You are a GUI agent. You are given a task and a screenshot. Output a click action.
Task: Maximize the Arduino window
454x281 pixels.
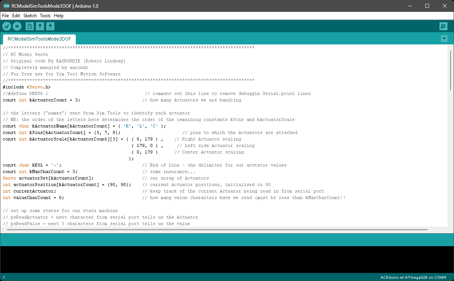427,6
